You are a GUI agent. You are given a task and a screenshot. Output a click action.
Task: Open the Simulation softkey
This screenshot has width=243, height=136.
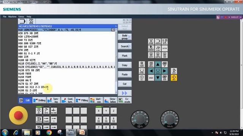110,100
